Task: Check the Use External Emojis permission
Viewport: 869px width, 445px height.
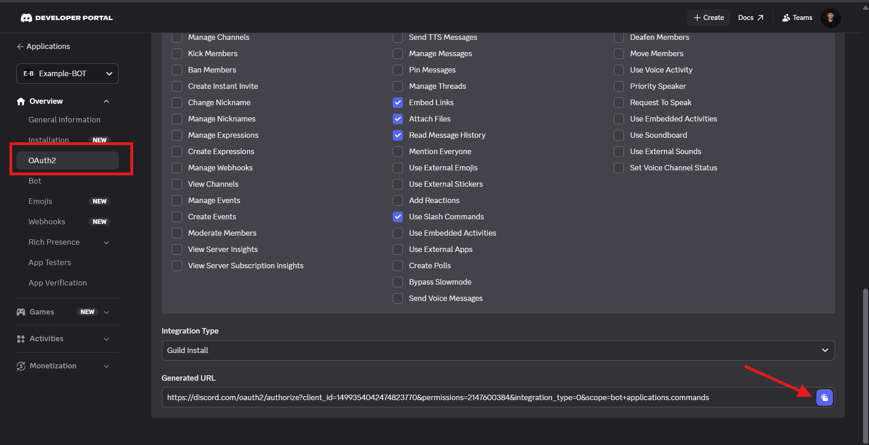Action: (398, 168)
